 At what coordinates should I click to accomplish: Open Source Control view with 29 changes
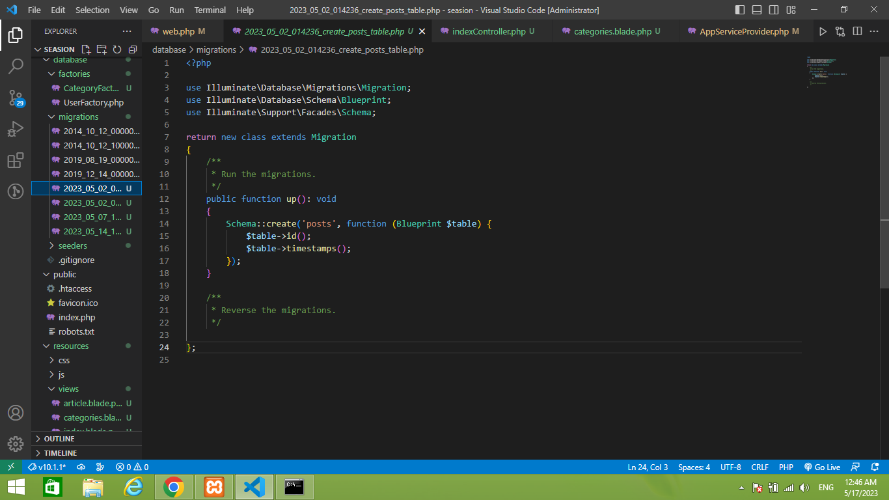tap(16, 98)
